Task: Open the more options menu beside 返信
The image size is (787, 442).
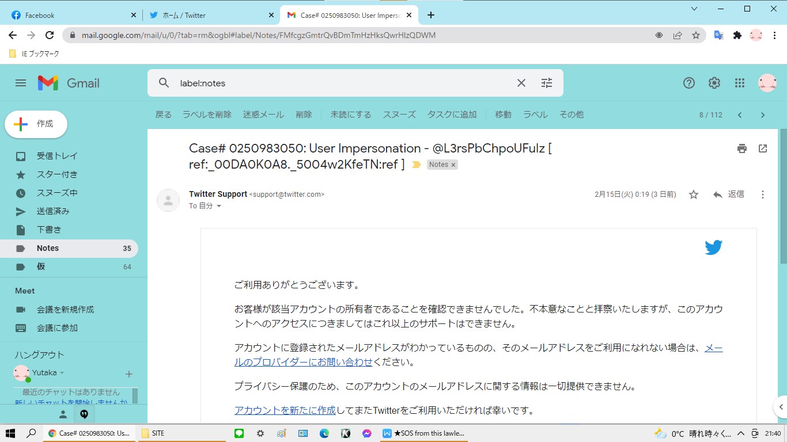Action: pyautogui.click(x=763, y=195)
